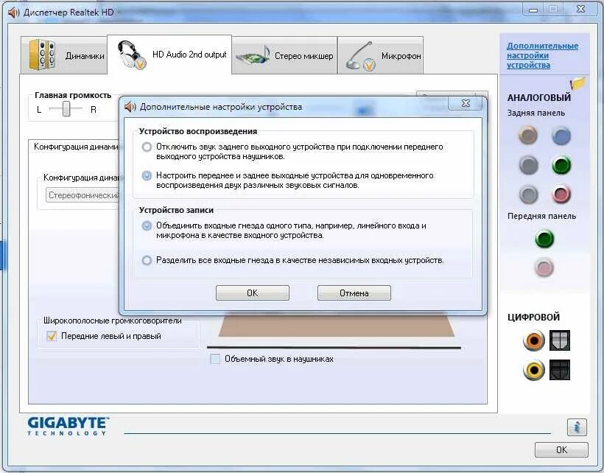604x473 pixels.
Task: Click the upper optical digital connector icon
Action: (x=559, y=340)
